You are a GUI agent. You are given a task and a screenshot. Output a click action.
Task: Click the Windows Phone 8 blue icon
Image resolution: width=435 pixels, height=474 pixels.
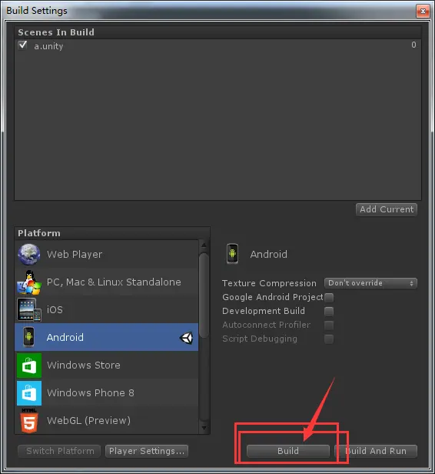(x=29, y=393)
